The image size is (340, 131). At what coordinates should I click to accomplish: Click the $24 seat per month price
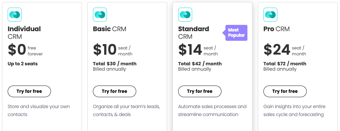[285, 50]
